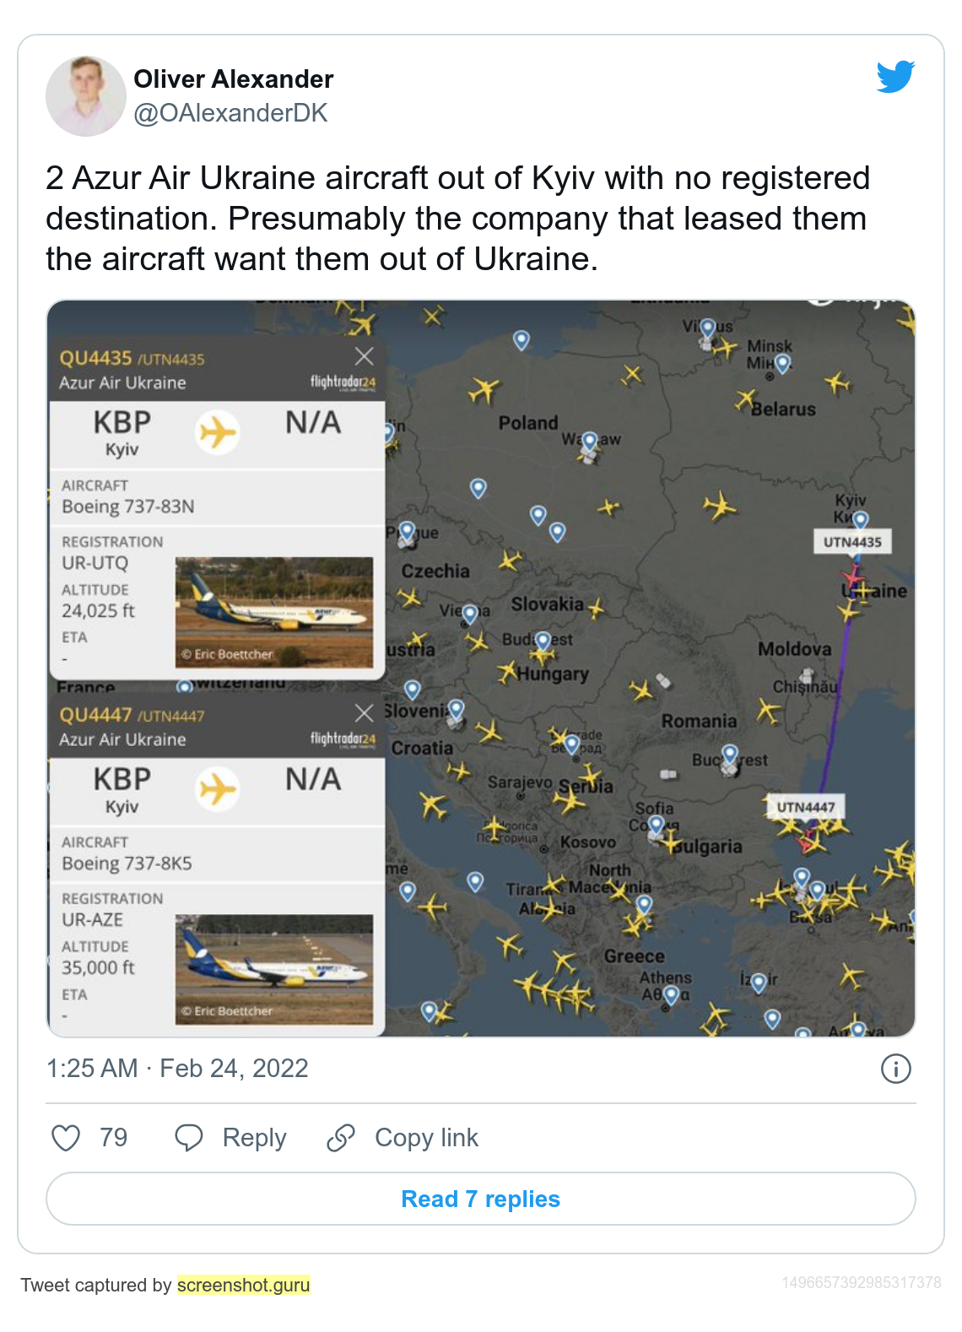Click the @OAlexanderDK handle

(x=230, y=113)
